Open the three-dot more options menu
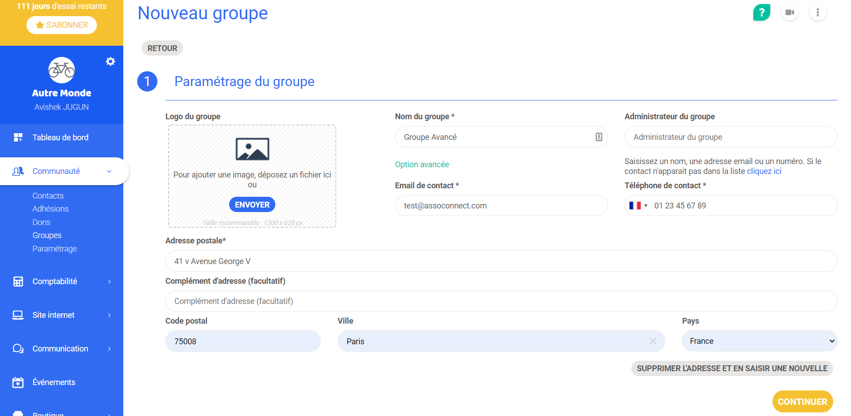The image size is (851, 416). pos(817,13)
